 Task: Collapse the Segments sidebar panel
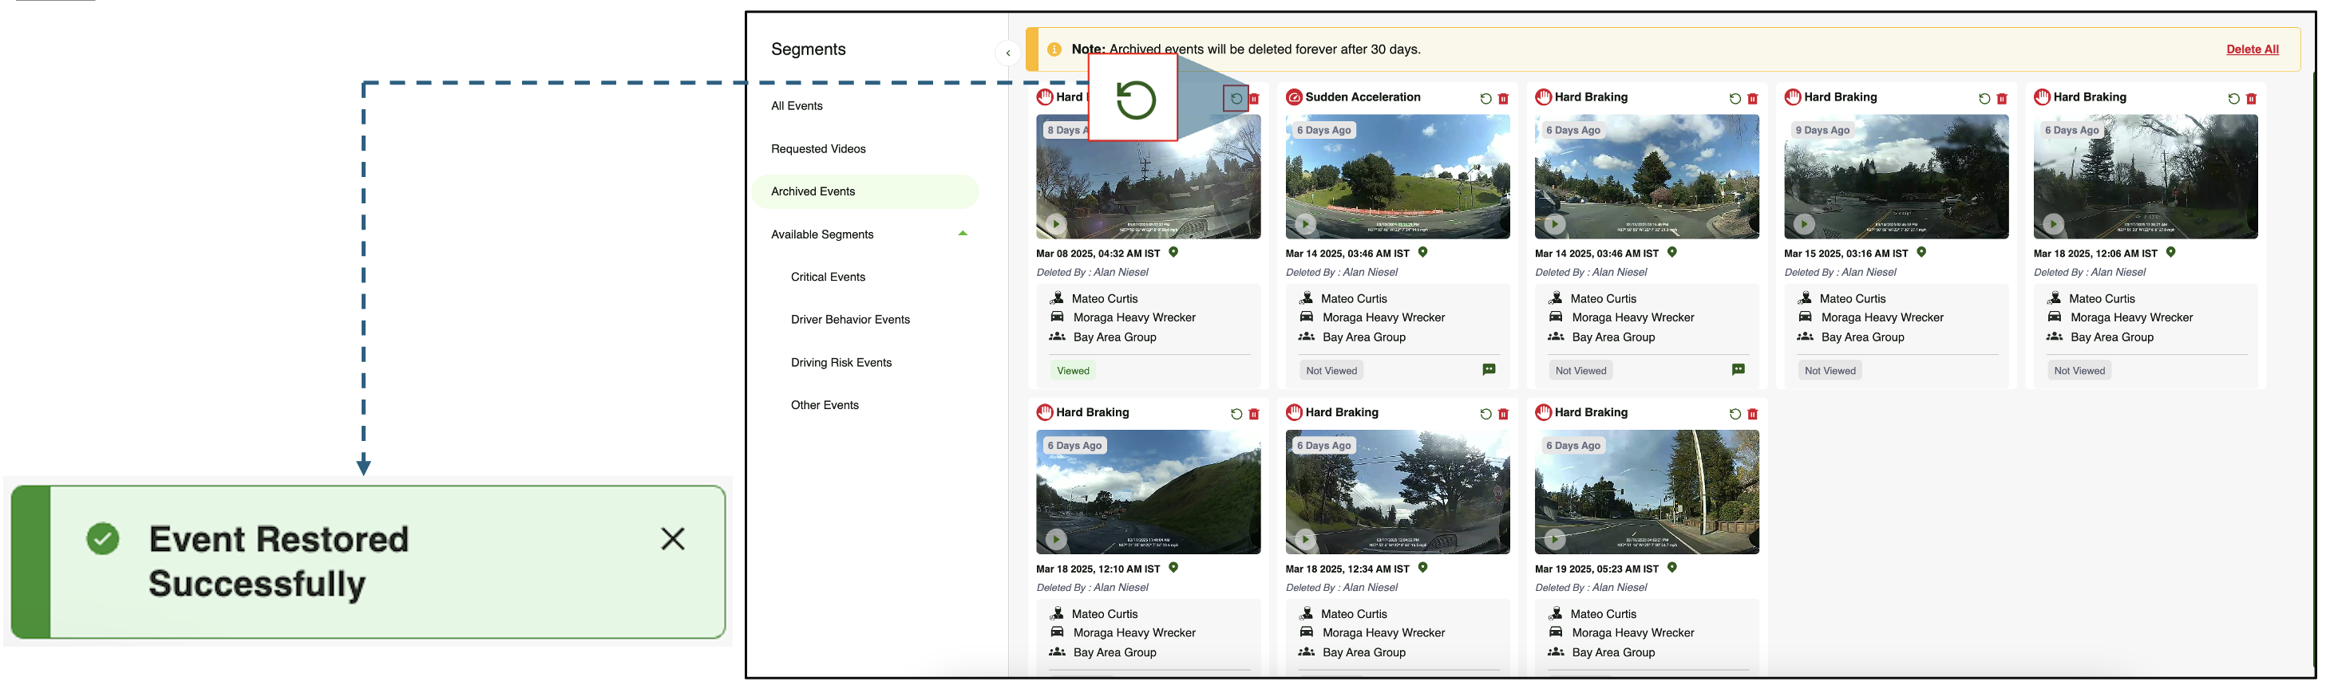click(1007, 53)
